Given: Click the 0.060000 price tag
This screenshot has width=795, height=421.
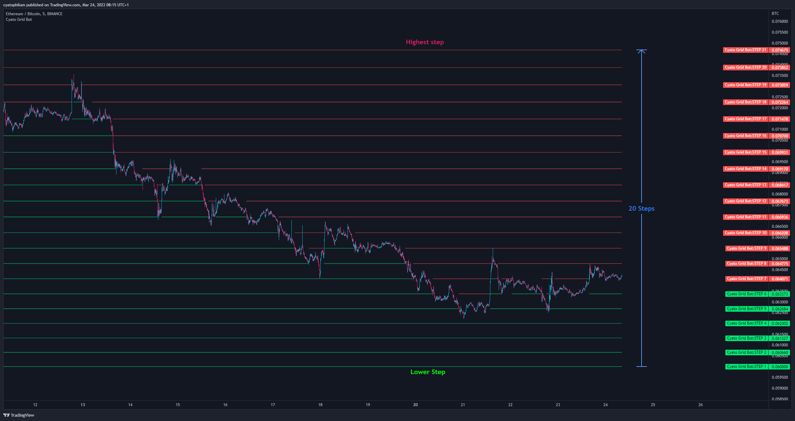Looking at the screenshot, I should coord(779,367).
